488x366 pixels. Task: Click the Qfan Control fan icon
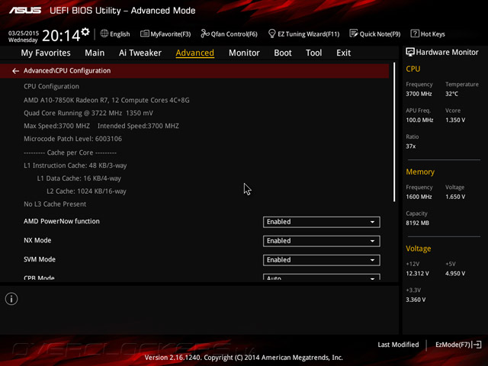coord(205,34)
